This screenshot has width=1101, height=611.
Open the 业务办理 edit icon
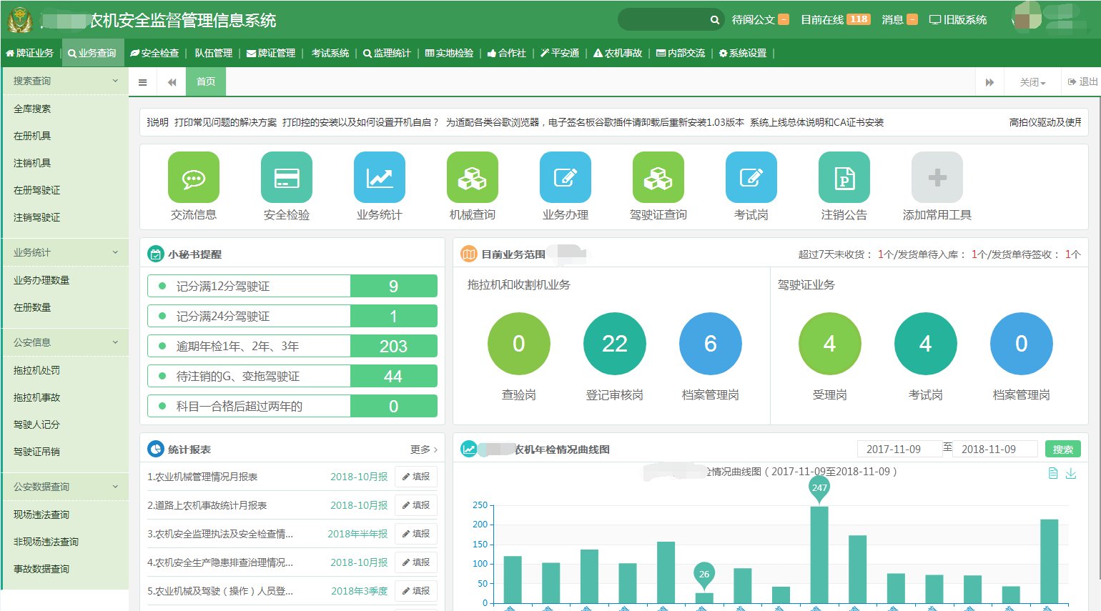pos(565,177)
